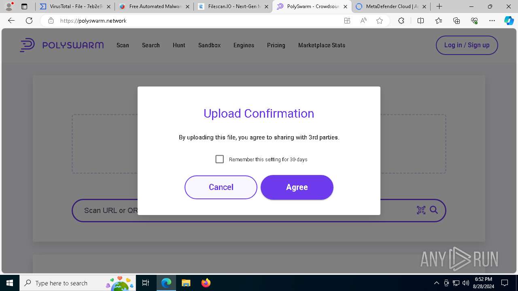Screen dimensions: 518x291
Task: Open Firefox from the taskbar
Action: 206,283
